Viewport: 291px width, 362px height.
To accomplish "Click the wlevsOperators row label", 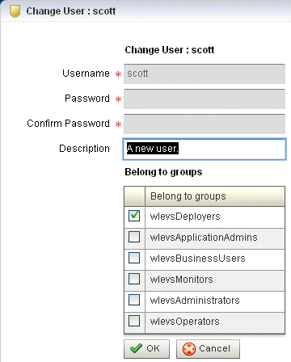I will 185,322.
